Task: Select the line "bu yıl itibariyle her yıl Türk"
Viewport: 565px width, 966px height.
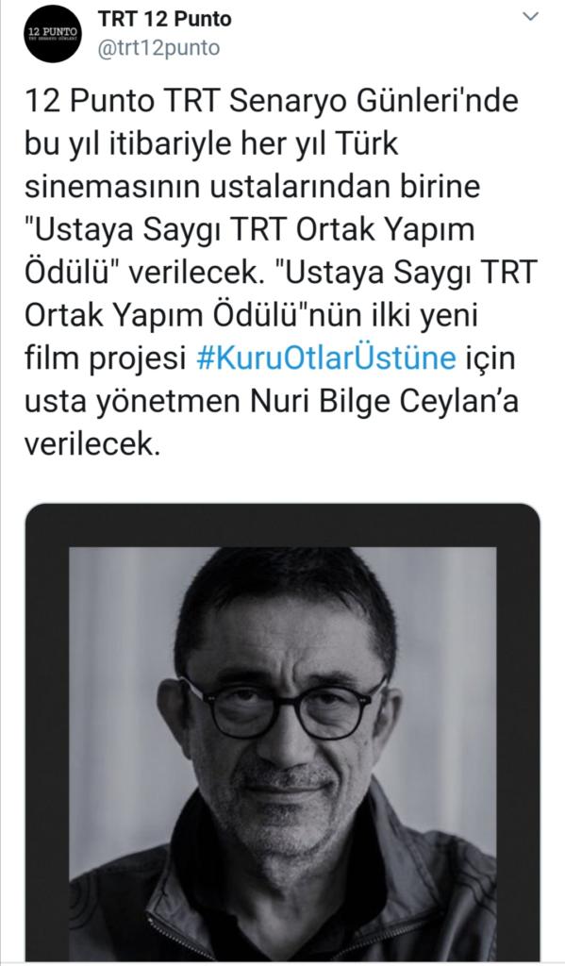Action: [211, 144]
